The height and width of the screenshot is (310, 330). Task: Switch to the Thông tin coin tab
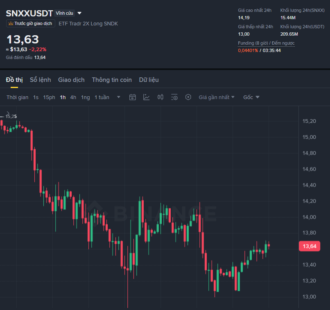pos(112,80)
